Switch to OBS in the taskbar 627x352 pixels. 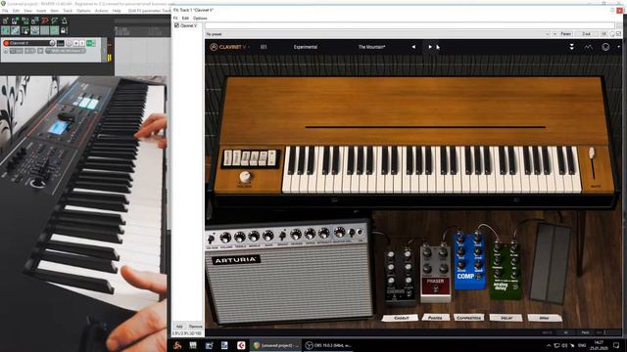point(328,345)
